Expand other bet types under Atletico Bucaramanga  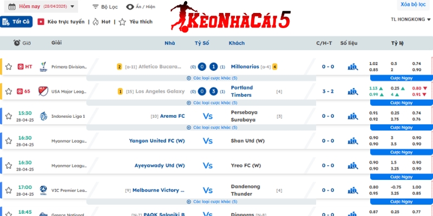[212, 78]
